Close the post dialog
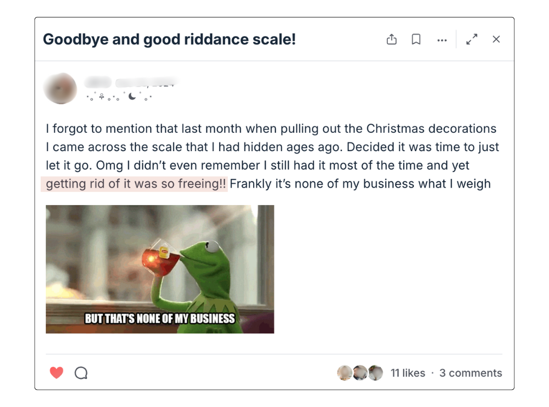Screen dimensions: 549x407 pyautogui.click(x=496, y=39)
